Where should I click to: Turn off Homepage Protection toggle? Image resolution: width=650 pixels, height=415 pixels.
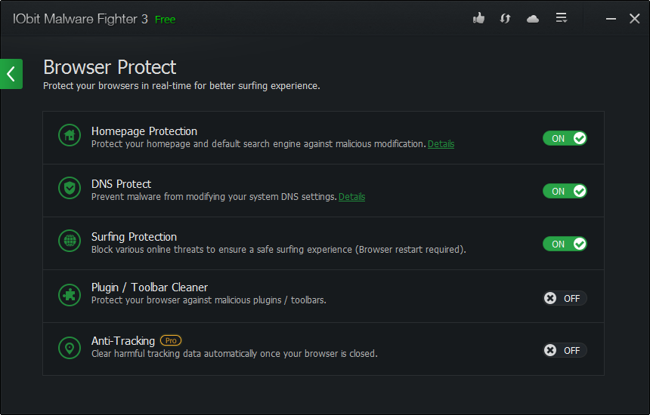565,138
